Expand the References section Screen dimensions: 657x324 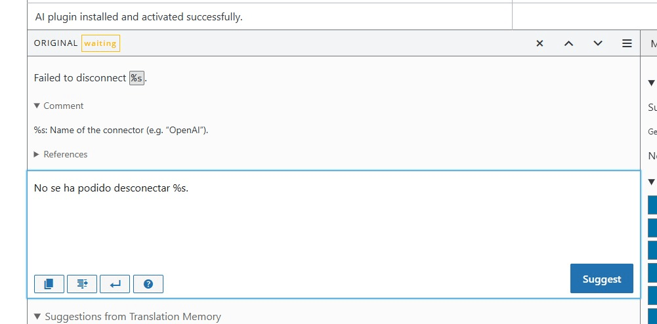60,154
